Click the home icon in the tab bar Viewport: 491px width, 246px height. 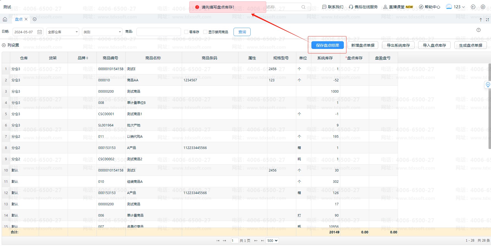5,19
